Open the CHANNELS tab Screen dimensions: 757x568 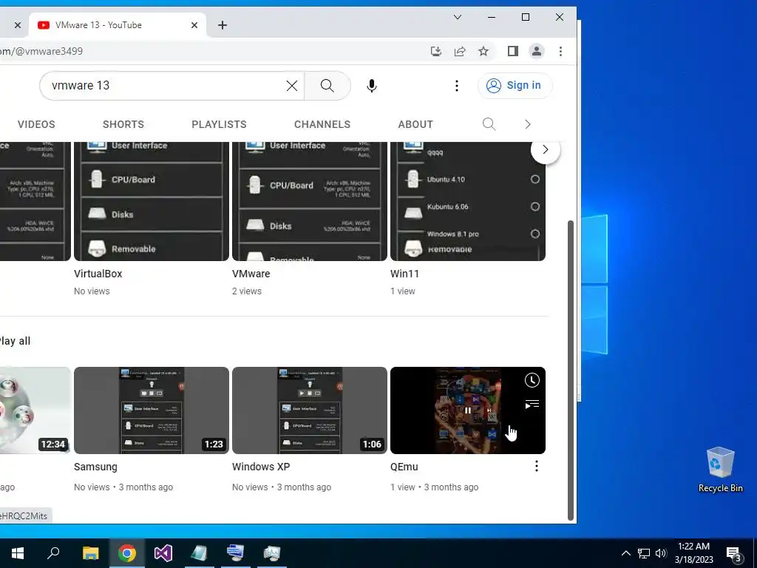(322, 124)
